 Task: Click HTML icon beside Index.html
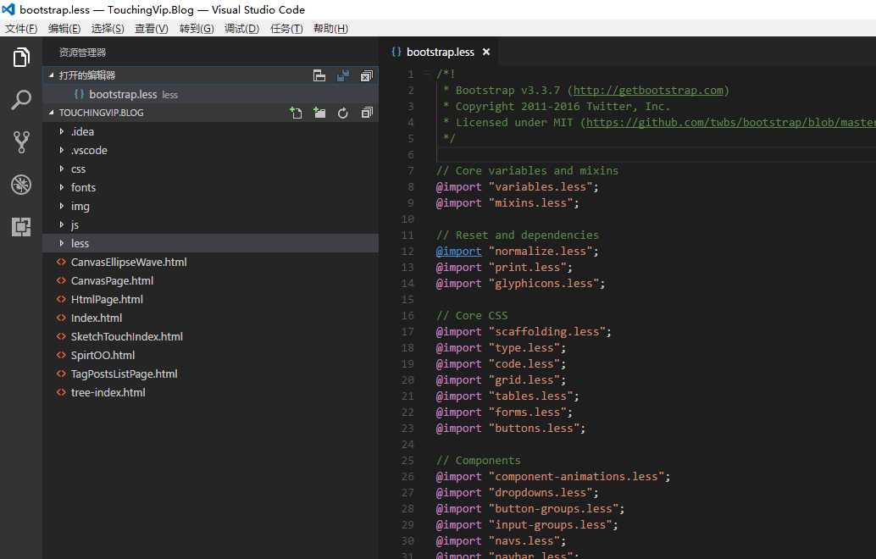point(61,318)
